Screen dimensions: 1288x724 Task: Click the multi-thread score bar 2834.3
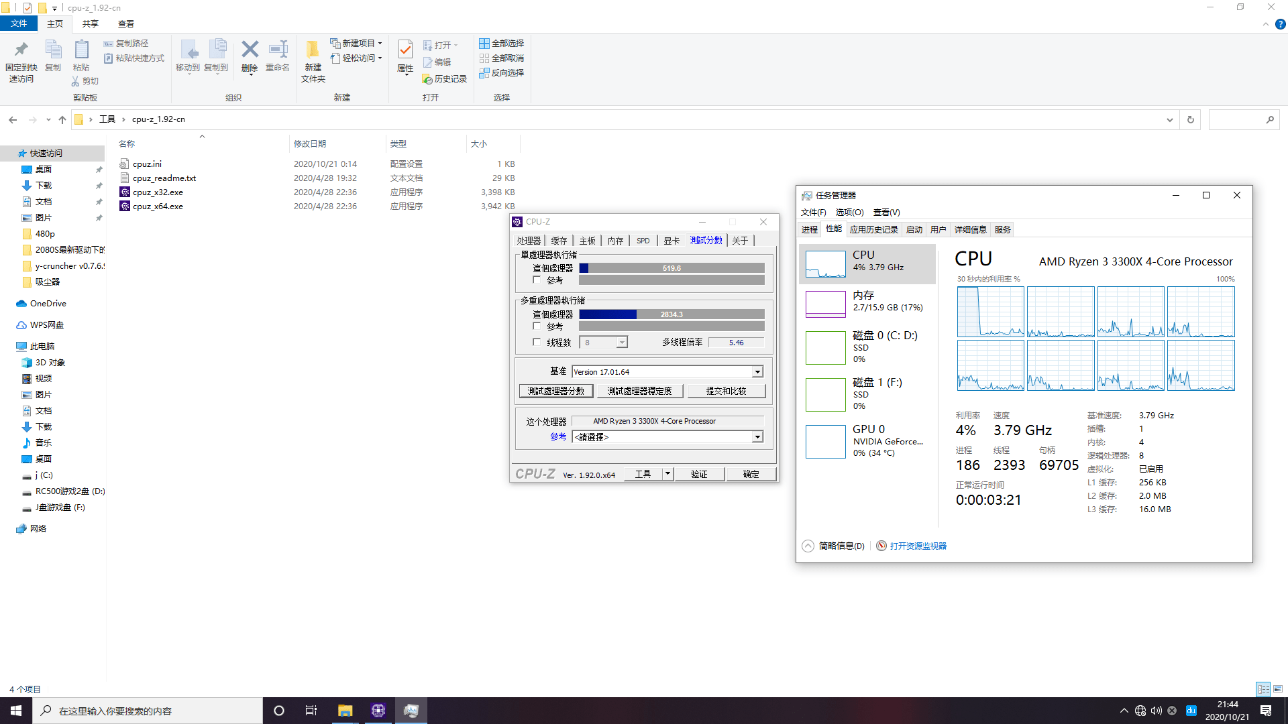(x=672, y=314)
